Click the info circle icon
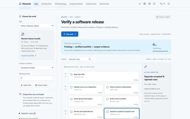Image resolution: width=190 pixels, height=119 pixels. click(x=154, y=4)
